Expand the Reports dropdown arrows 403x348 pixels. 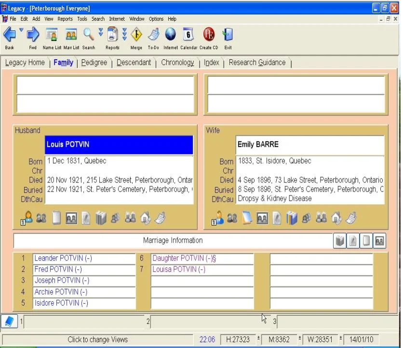125,34
